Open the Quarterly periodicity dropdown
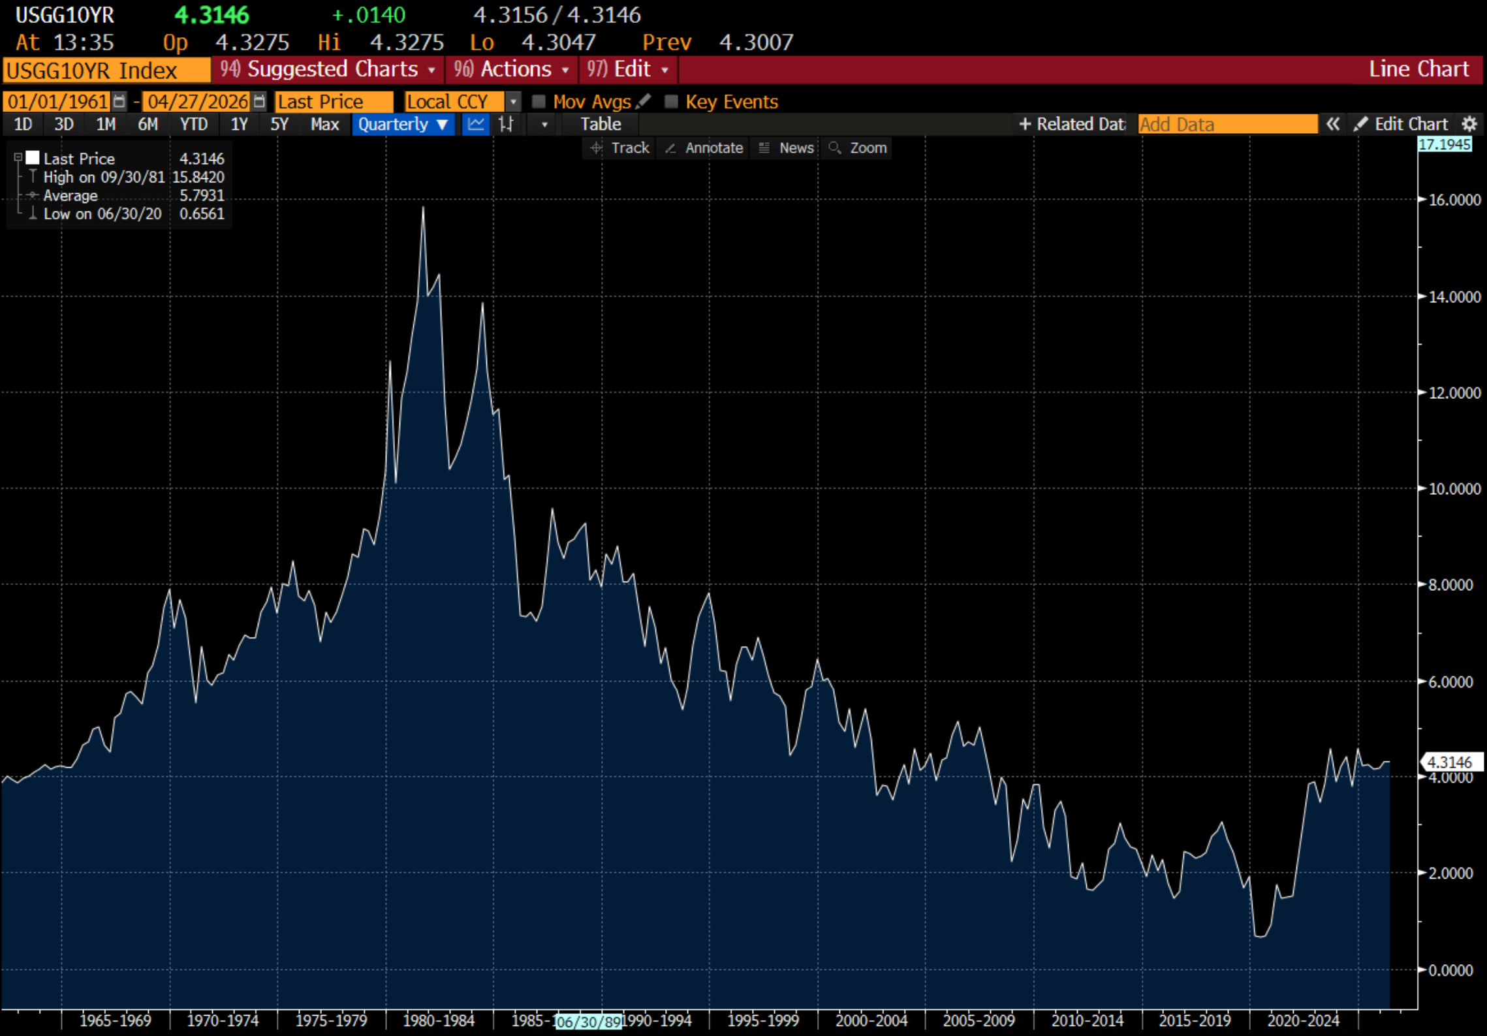Viewport: 1487px width, 1036px height. point(403,124)
